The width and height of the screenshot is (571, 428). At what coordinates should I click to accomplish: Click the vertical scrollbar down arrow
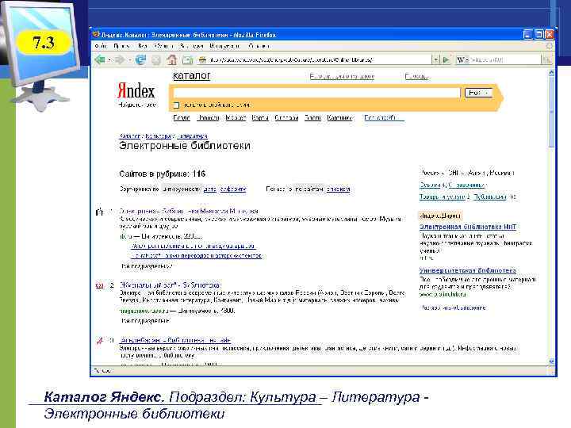pyautogui.click(x=551, y=361)
